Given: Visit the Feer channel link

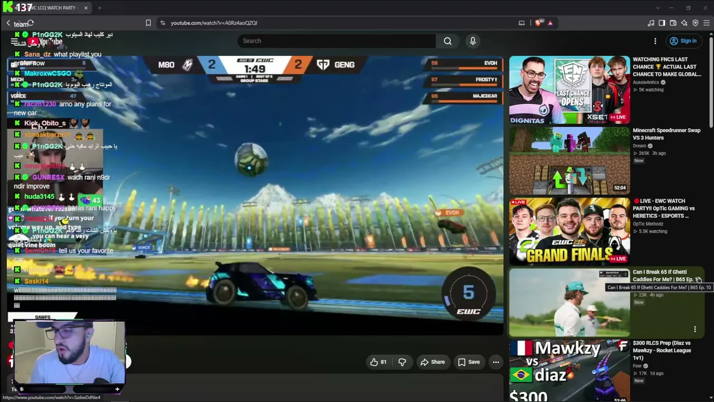Looking at the screenshot, I should point(637,366).
